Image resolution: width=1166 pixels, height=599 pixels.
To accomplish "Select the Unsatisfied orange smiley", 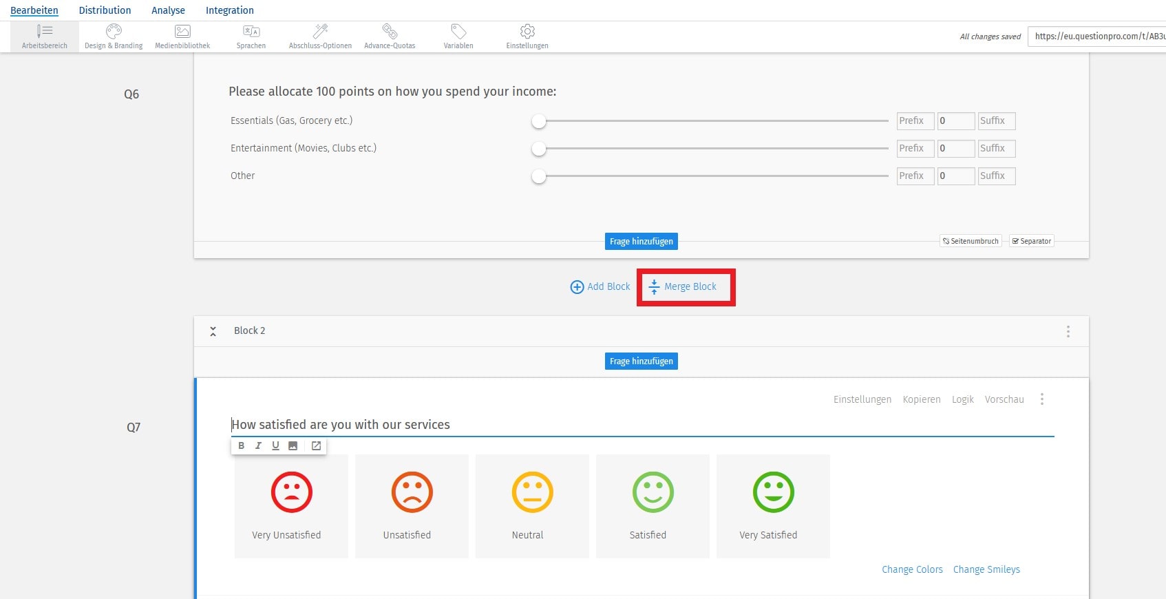I will click(412, 492).
